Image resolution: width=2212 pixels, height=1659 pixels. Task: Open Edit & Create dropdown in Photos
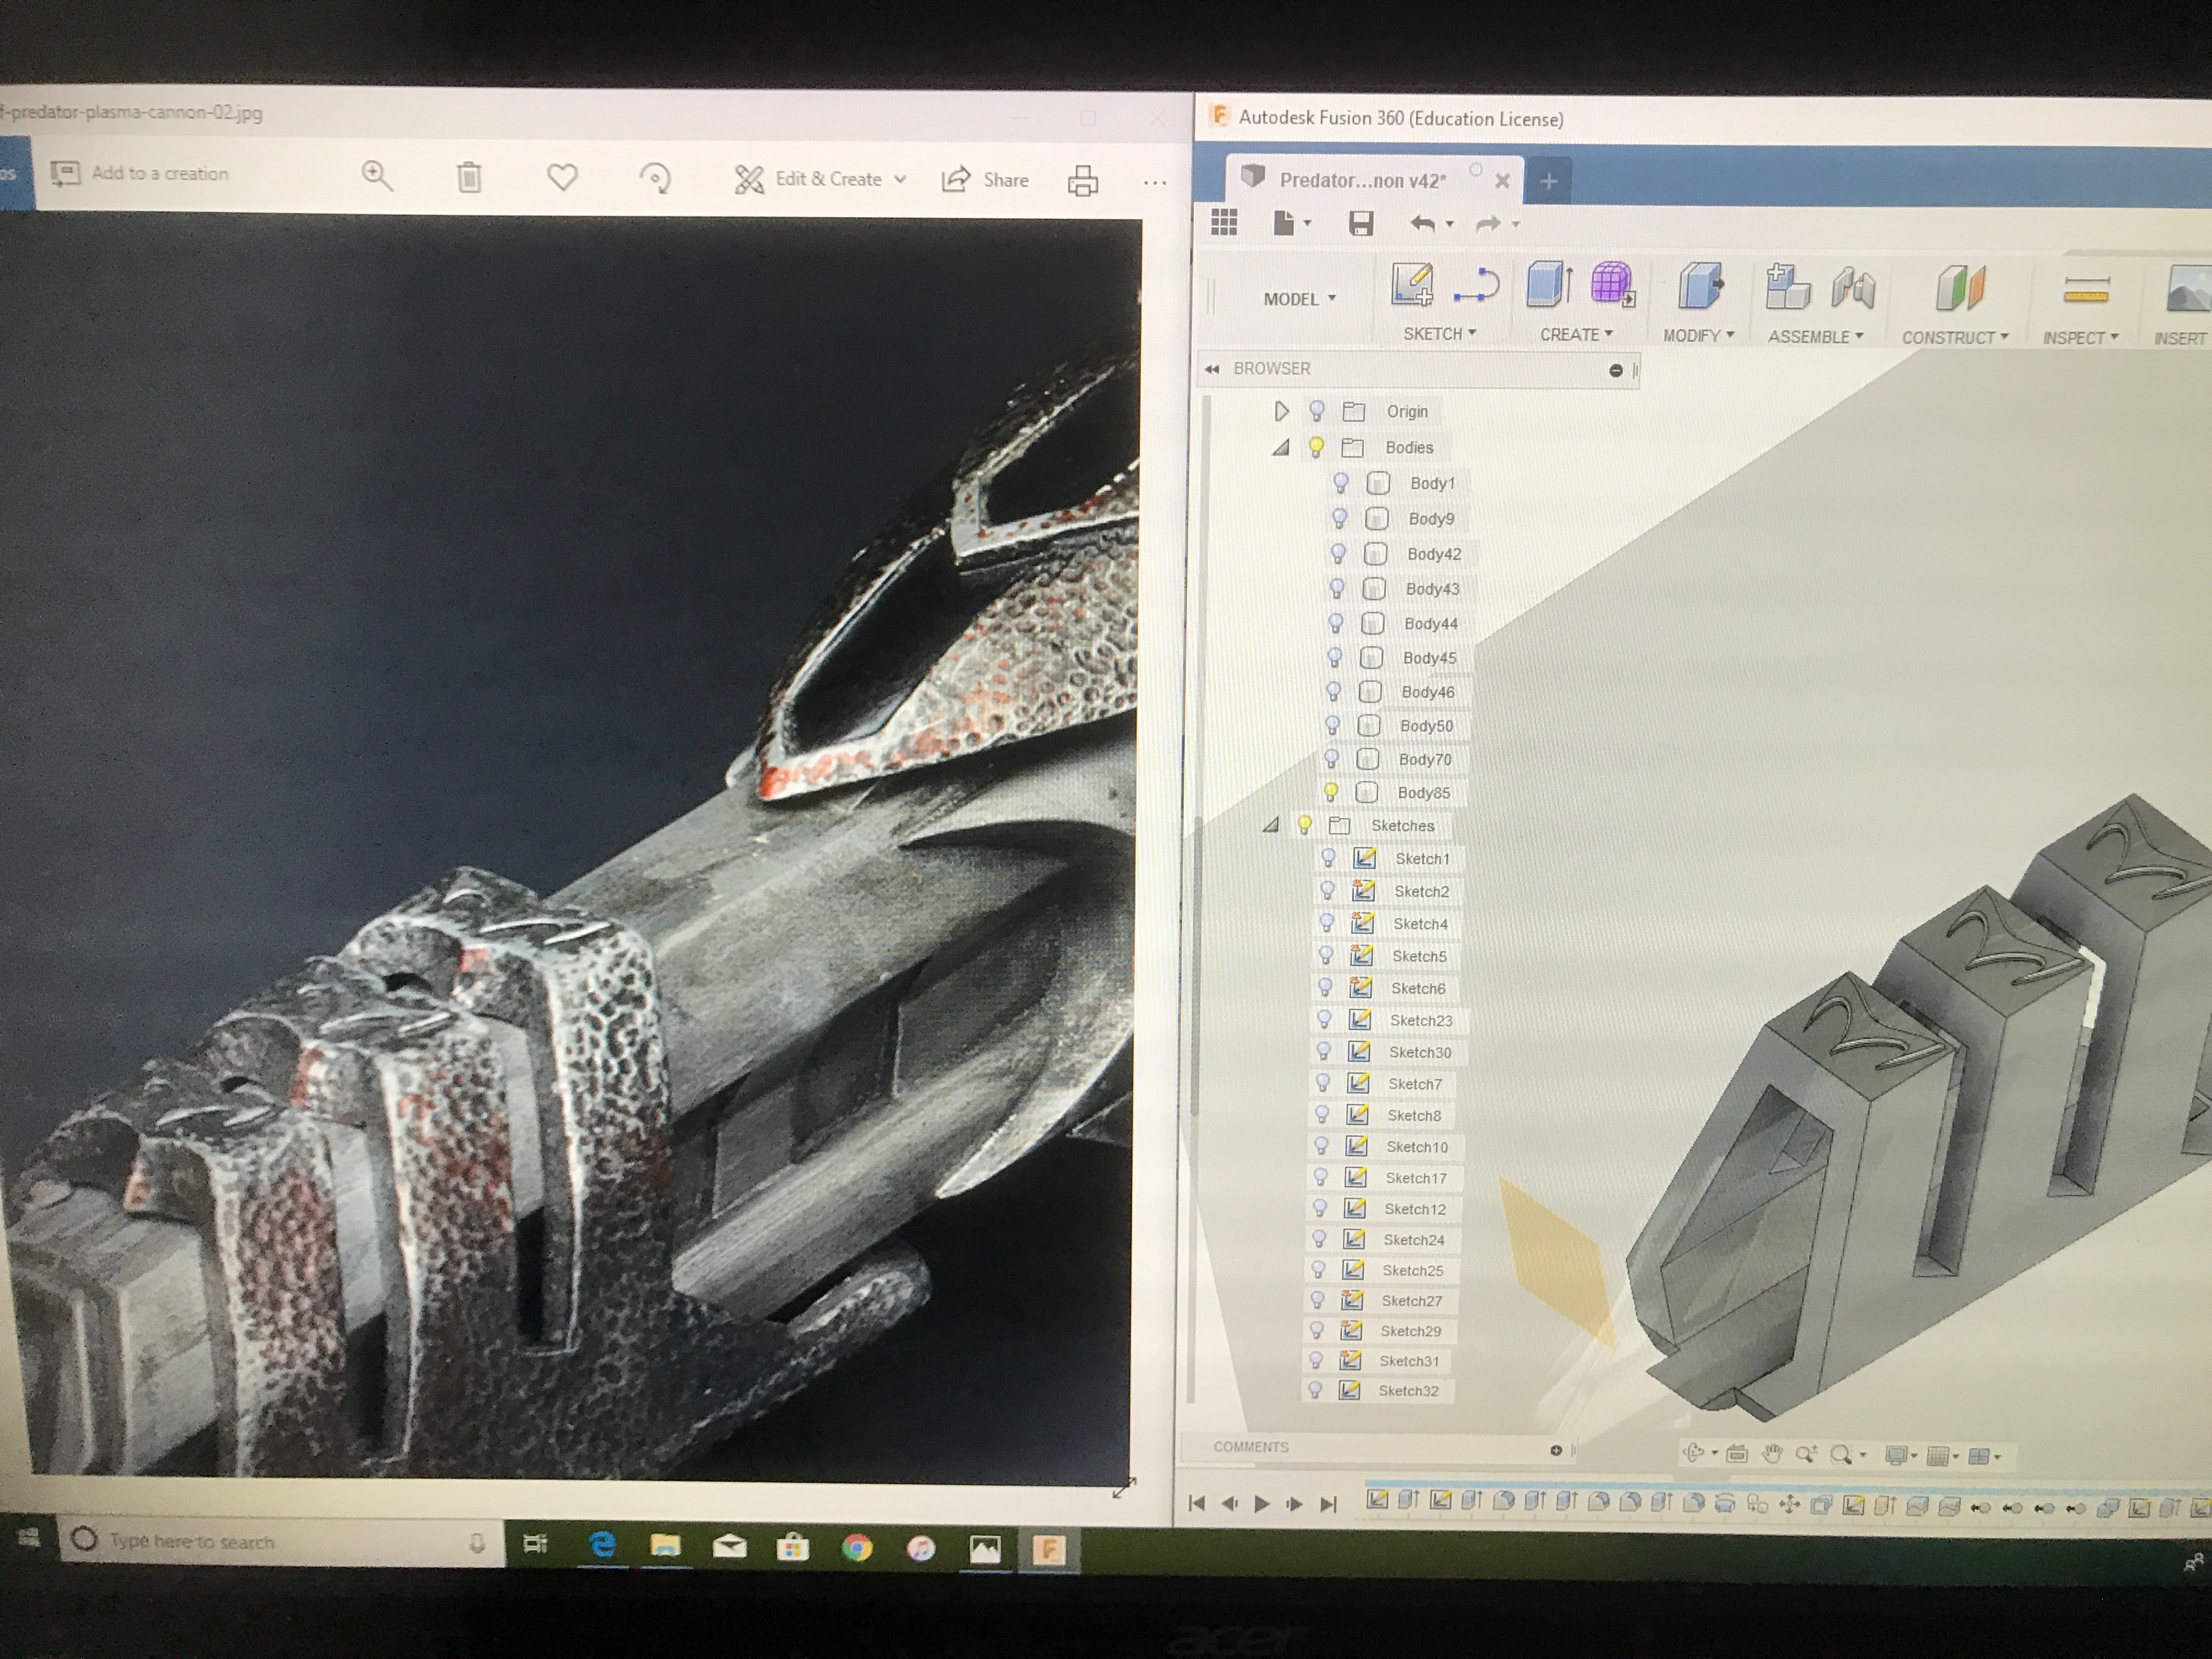click(820, 179)
